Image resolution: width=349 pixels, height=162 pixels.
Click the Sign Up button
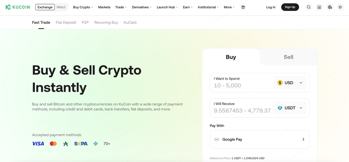point(290,7)
